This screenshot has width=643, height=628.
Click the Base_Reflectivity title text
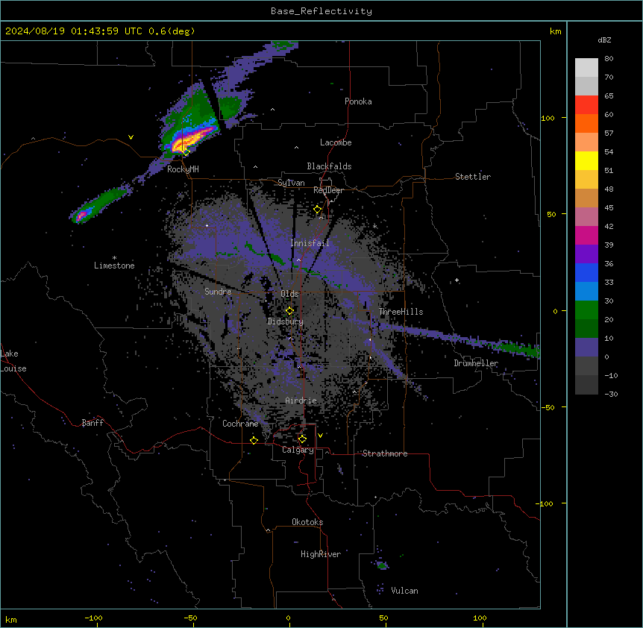click(321, 11)
